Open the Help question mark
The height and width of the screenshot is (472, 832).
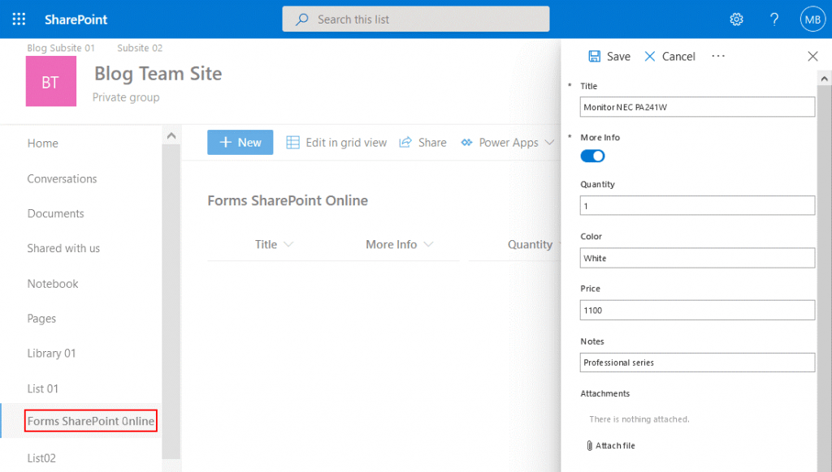[x=773, y=19]
